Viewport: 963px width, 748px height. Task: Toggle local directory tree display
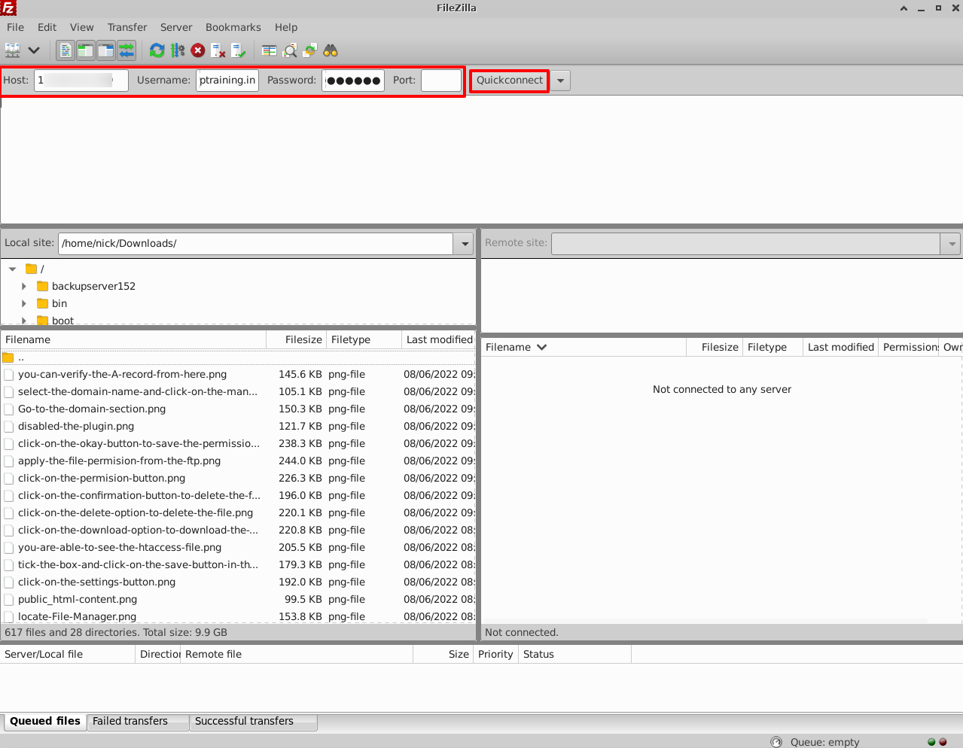coord(86,50)
